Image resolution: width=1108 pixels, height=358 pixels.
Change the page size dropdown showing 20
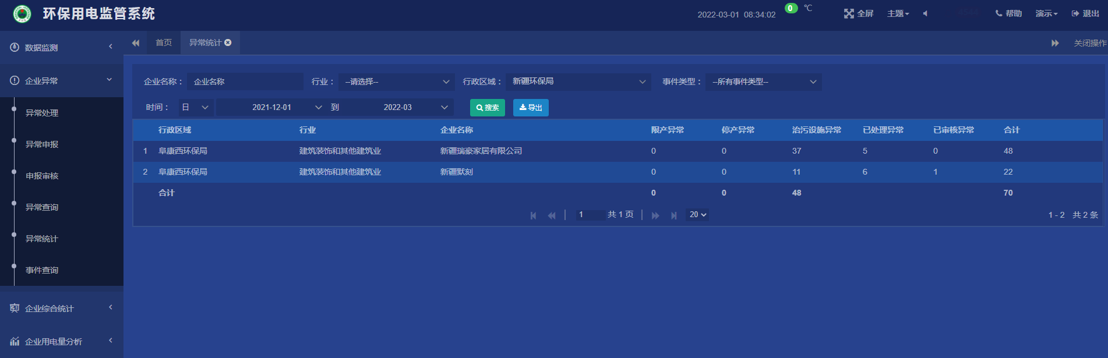point(698,215)
